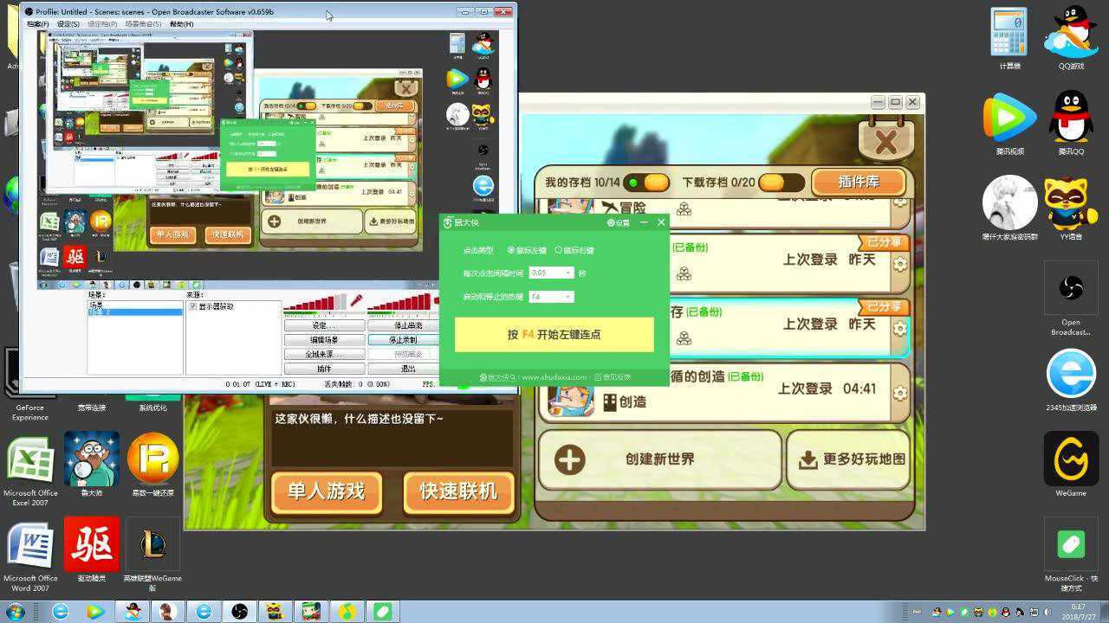Select the highlighted scene in OBS 场景 list
1109x623 pixels.
click(134, 311)
